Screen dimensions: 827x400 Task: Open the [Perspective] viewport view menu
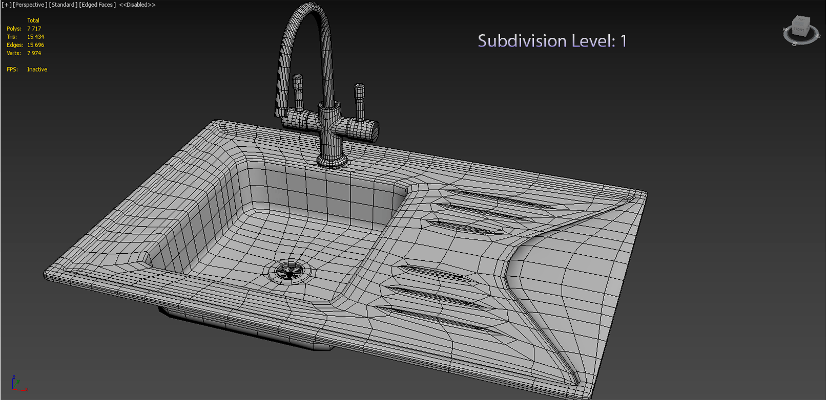click(30, 5)
